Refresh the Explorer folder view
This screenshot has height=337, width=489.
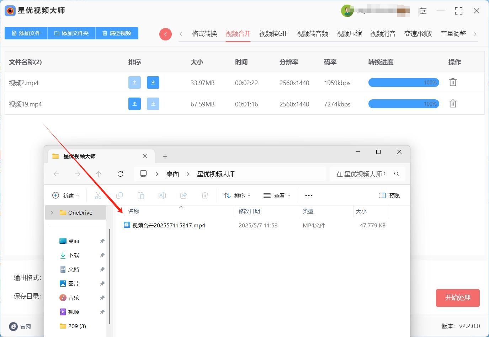(120, 174)
